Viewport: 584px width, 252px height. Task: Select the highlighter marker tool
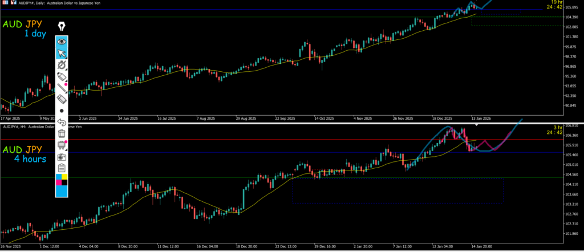(x=62, y=76)
